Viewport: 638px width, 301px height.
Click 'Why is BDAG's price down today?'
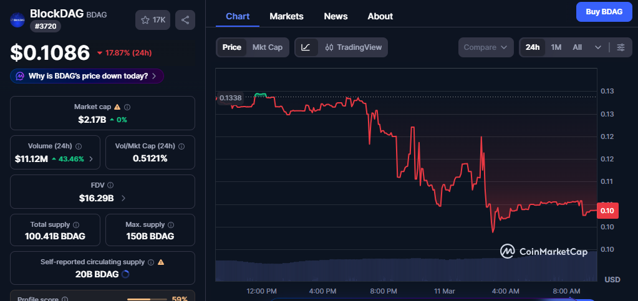click(x=88, y=76)
